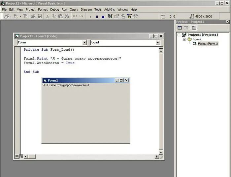Image resolution: width=231 pixels, height=177 pixels.
Task: Click View Object icon in Project panel
Action: coord(186,28)
